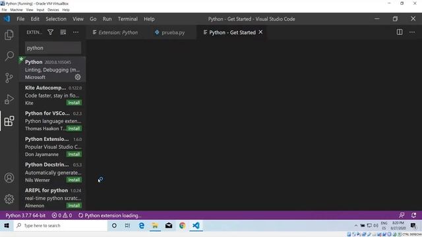Open the Python extension manage gear
This screenshot has width=422, height=237.
(x=78, y=77)
